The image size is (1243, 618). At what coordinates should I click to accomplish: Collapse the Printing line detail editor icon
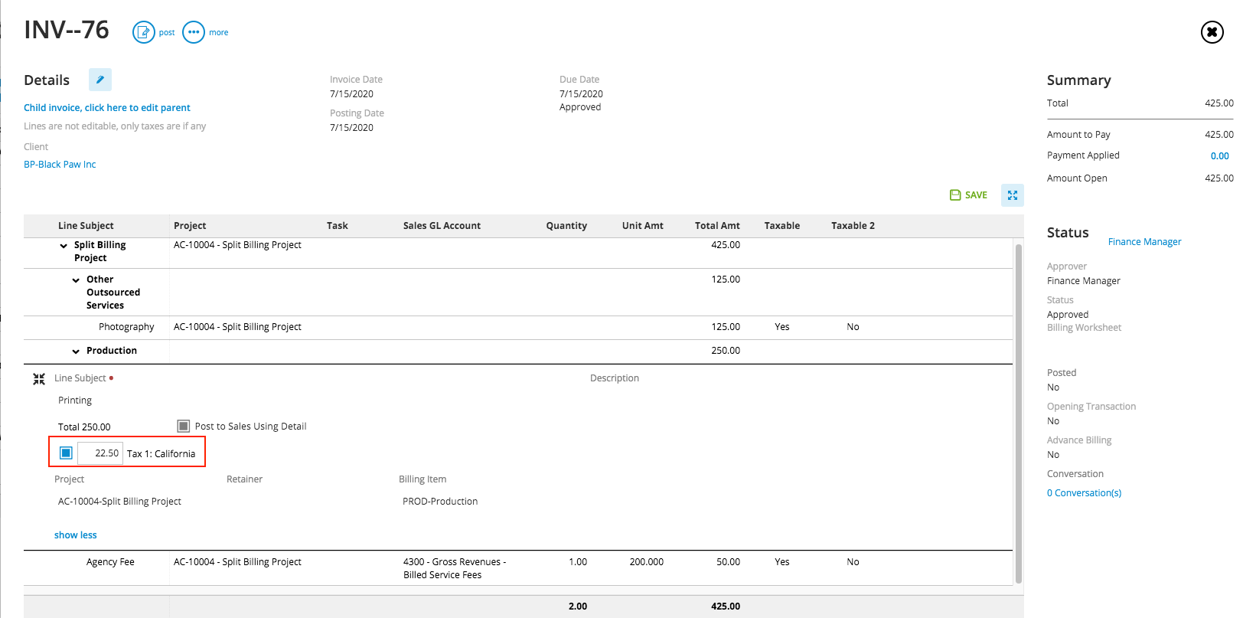(x=39, y=378)
